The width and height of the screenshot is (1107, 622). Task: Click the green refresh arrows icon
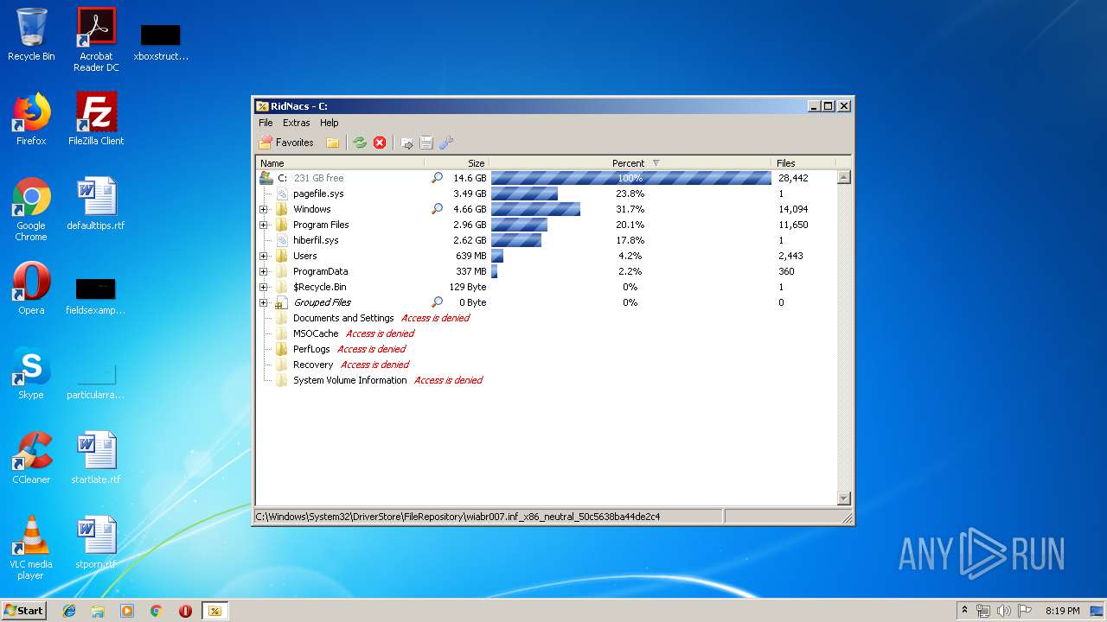point(360,143)
